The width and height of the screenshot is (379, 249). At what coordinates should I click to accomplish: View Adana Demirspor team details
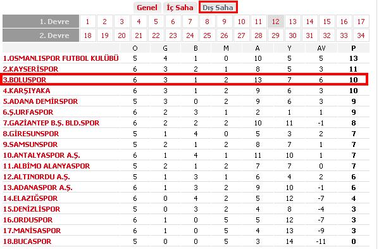40,101
